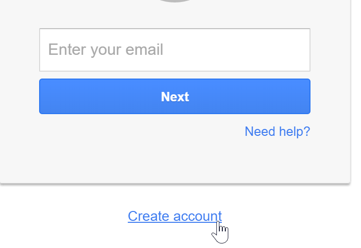Viewport: 361px width, 248px height.
Task: Click the empty area of the email field
Action: click(x=237, y=50)
